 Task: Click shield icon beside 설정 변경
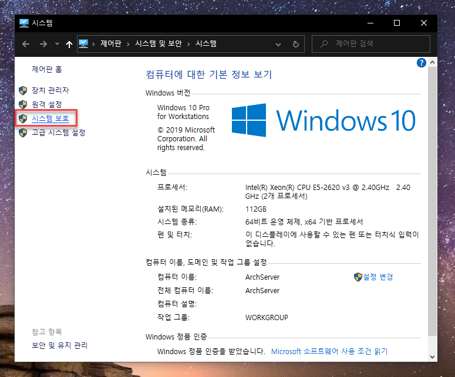358,277
